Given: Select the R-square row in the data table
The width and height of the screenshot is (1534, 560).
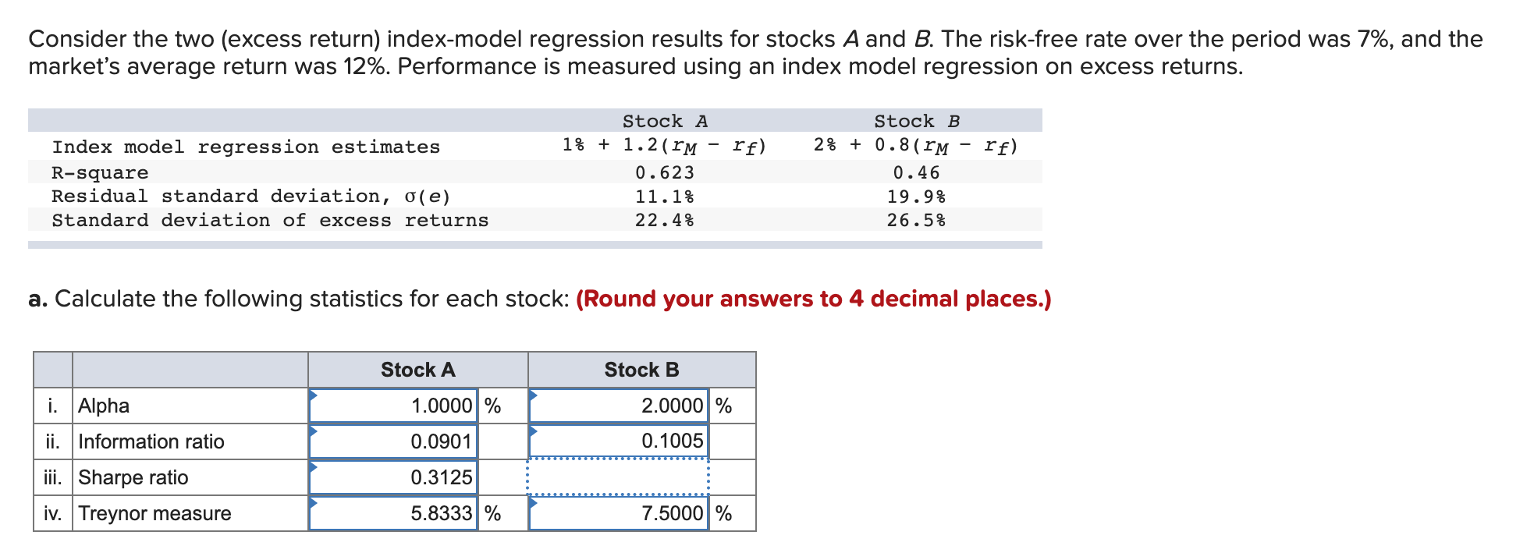Looking at the screenshot, I should 100,172.
